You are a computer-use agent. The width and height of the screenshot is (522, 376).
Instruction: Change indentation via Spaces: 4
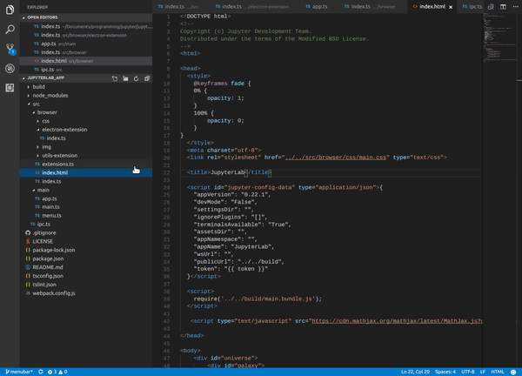click(445, 372)
